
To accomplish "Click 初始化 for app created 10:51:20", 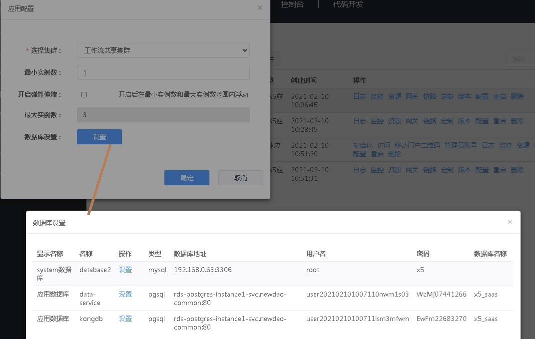I will pos(363,145).
